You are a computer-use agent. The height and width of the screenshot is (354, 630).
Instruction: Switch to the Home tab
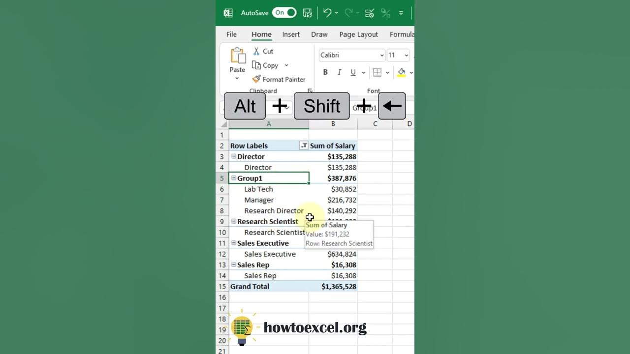(x=261, y=34)
